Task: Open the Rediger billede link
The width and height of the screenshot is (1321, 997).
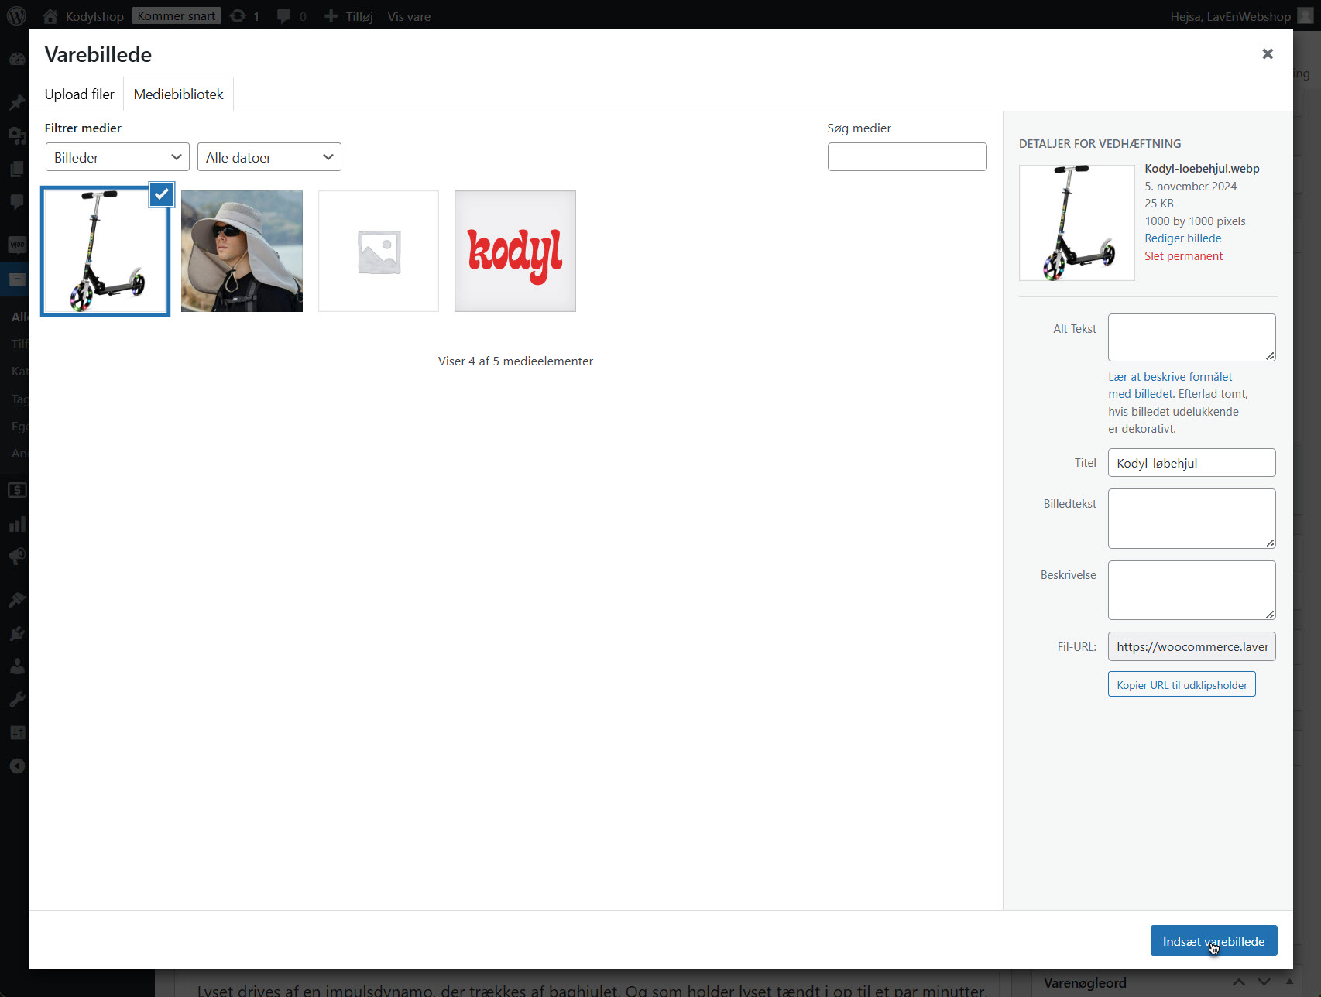Action: coord(1182,238)
